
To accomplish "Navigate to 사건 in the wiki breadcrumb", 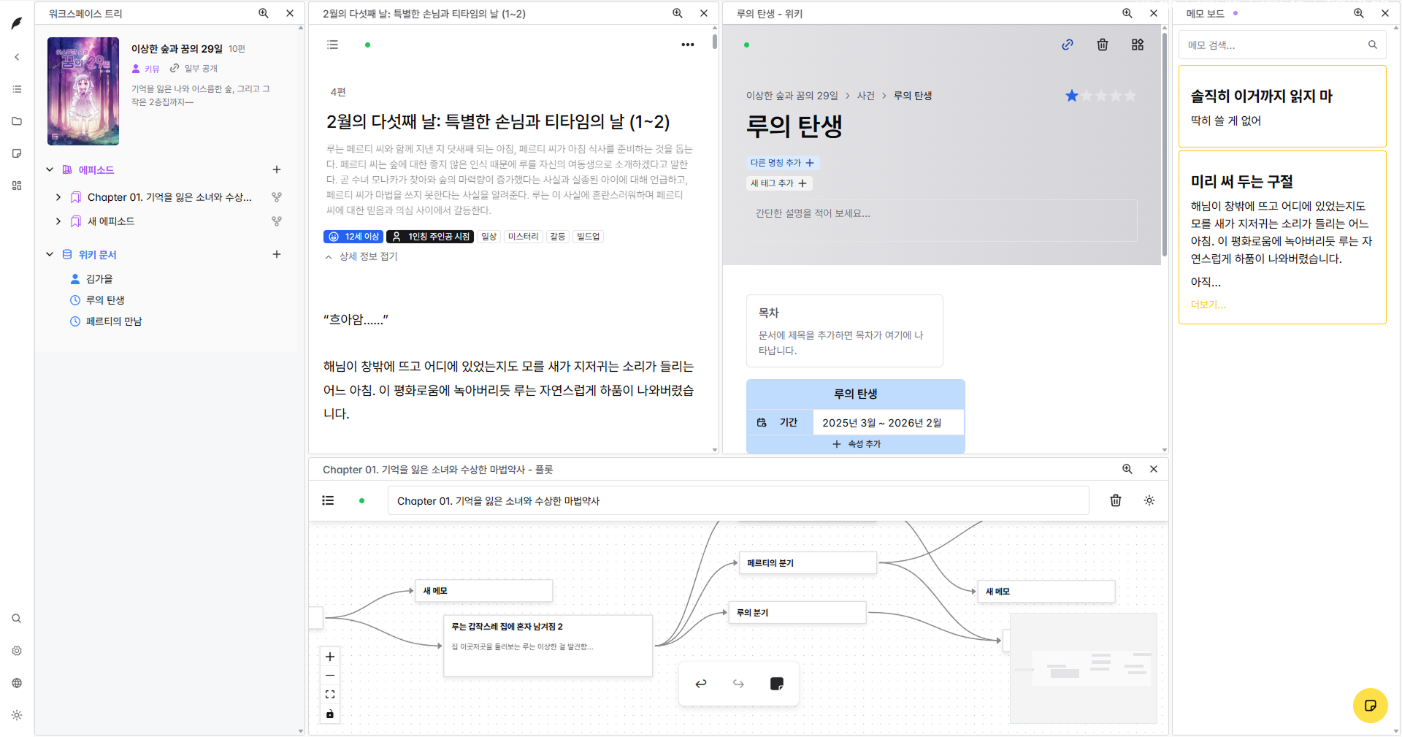I will click(x=866, y=95).
